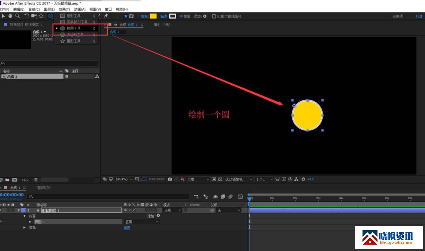Click the viewer current time 0:00:00:00
Viewport: 425px width, 251px height.
[x=156, y=179]
